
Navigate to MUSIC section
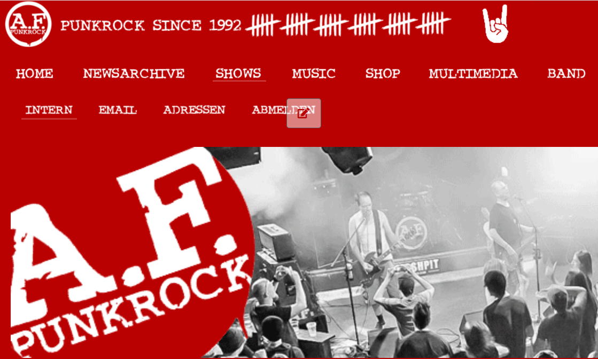click(x=314, y=73)
